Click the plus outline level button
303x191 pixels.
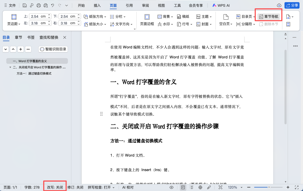(x=21, y=49)
